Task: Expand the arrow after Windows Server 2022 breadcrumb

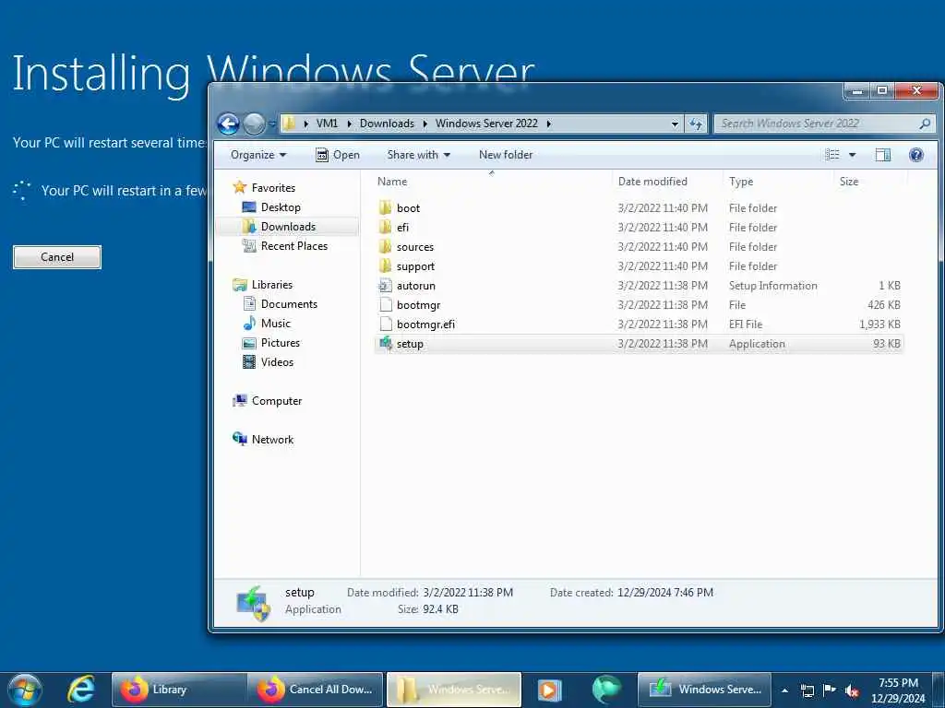Action: click(x=548, y=124)
